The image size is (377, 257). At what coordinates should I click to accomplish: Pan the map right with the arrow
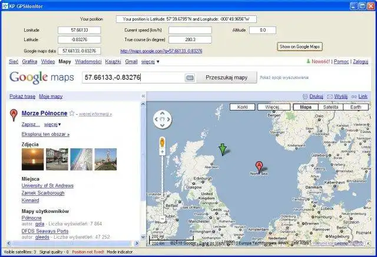168,119
